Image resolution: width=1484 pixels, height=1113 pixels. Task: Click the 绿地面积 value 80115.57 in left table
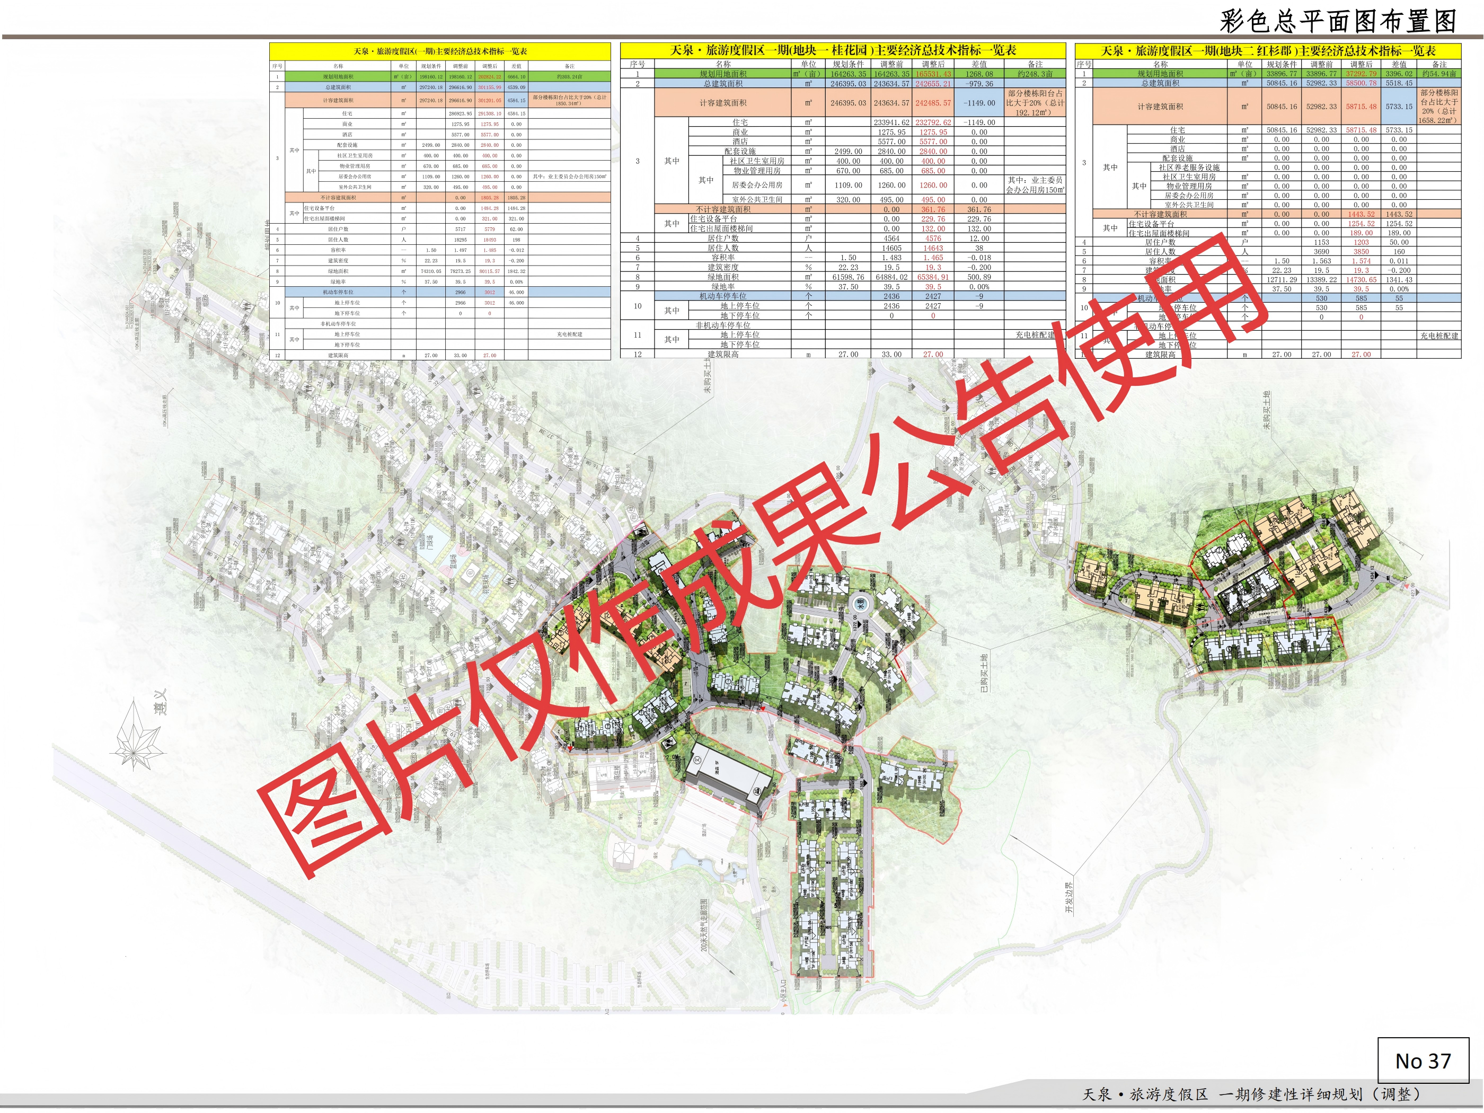[489, 271]
